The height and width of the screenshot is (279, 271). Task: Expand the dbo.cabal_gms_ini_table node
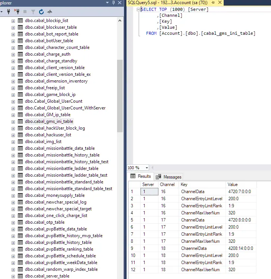[x=13, y=122]
